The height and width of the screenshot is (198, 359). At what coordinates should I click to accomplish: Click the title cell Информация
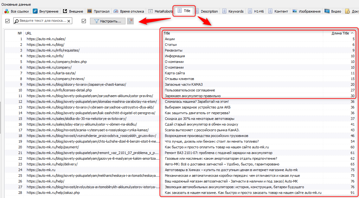pyautogui.click(x=175, y=56)
